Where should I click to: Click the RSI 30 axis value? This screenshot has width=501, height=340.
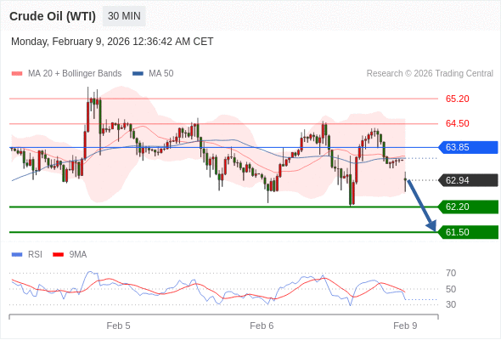[x=451, y=304]
